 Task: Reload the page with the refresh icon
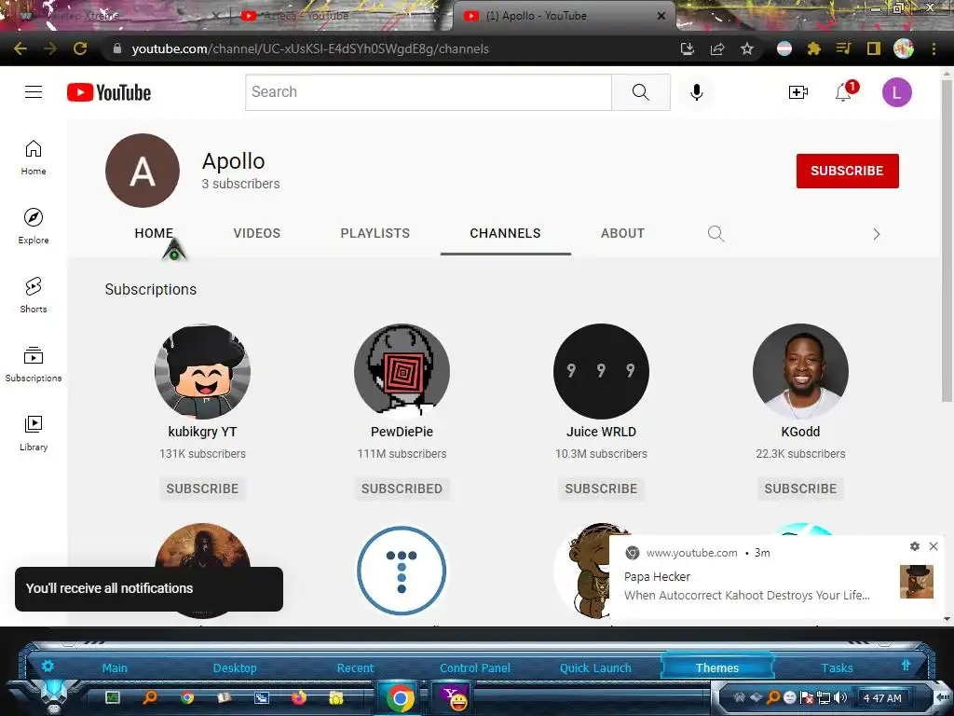tap(80, 48)
